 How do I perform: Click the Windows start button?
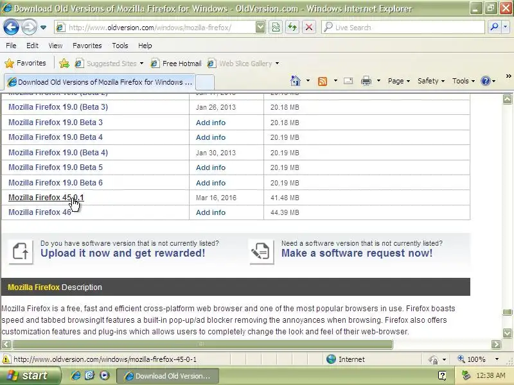pyautogui.click(x=30, y=375)
